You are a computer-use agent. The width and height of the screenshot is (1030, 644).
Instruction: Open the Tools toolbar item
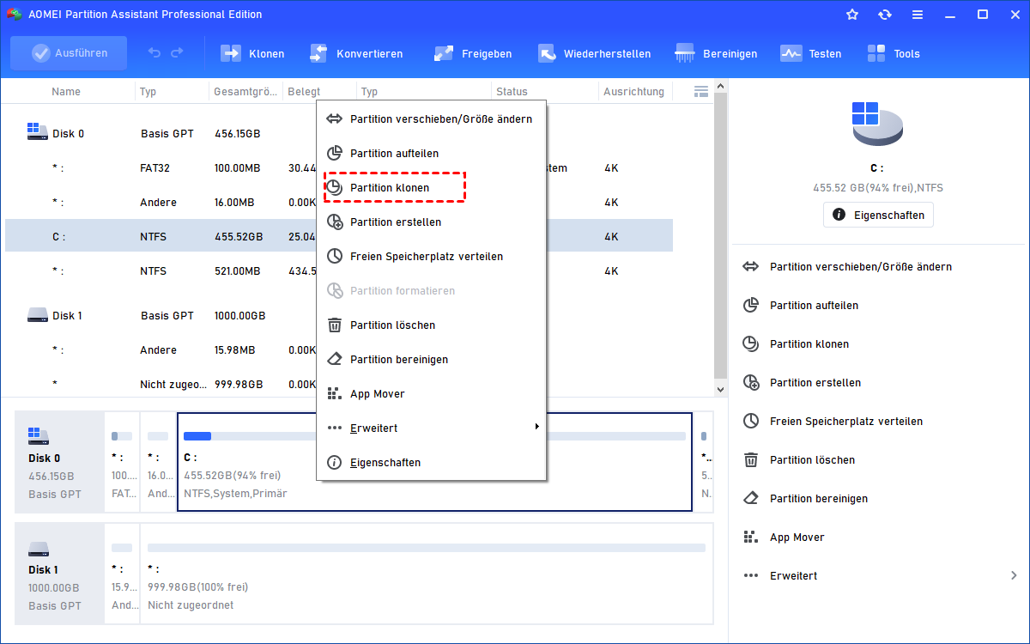(894, 53)
